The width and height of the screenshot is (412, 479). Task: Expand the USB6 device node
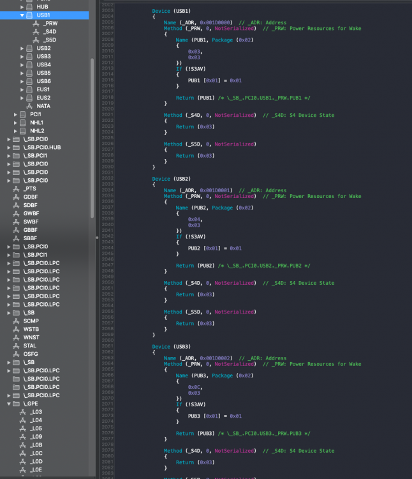(22, 81)
